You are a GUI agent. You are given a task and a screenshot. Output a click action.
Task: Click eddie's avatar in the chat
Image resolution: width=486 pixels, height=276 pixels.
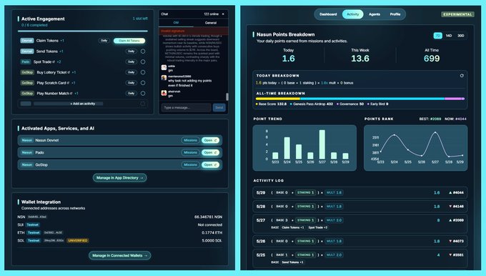pos(164,68)
